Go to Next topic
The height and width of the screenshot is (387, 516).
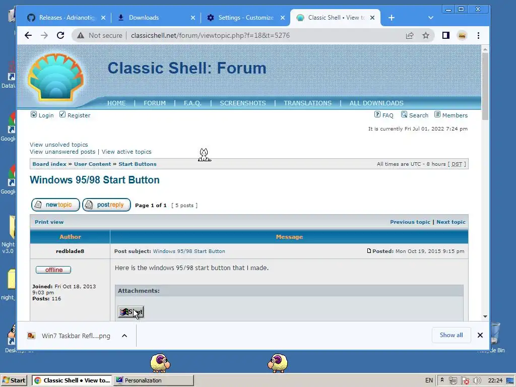click(x=451, y=222)
